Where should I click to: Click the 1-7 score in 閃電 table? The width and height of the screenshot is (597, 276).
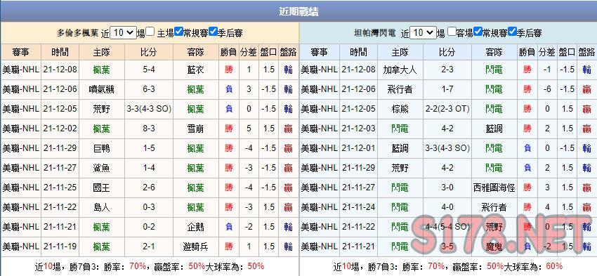(447, 89)
